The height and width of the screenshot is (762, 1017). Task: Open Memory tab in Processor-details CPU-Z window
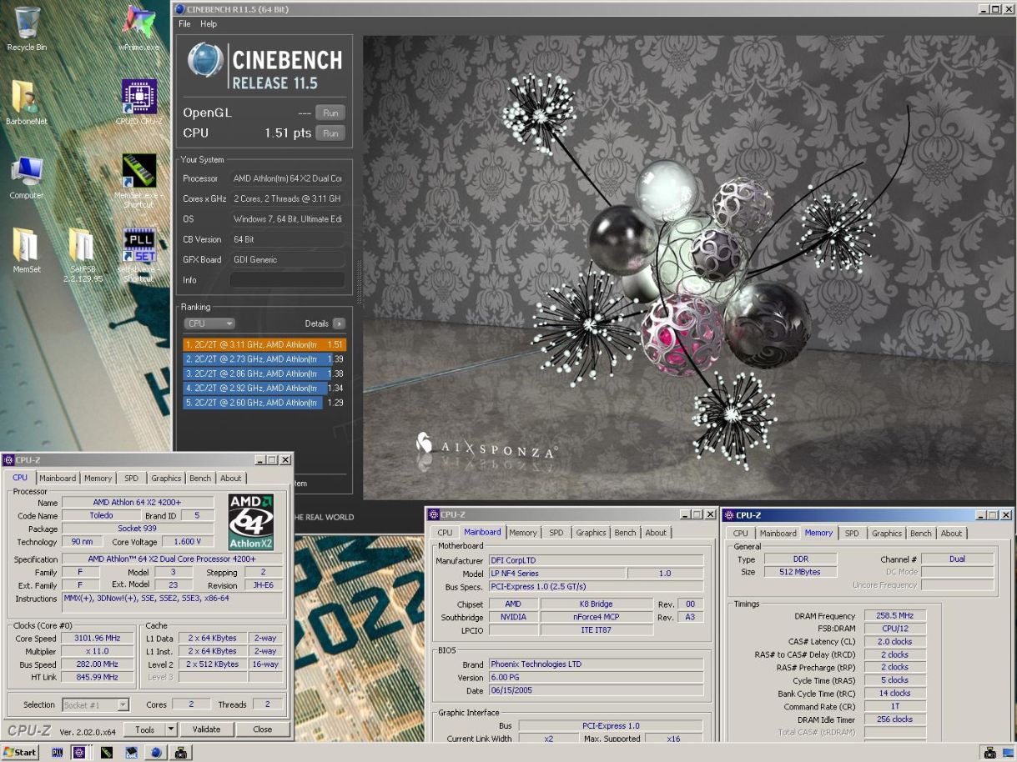98,478
